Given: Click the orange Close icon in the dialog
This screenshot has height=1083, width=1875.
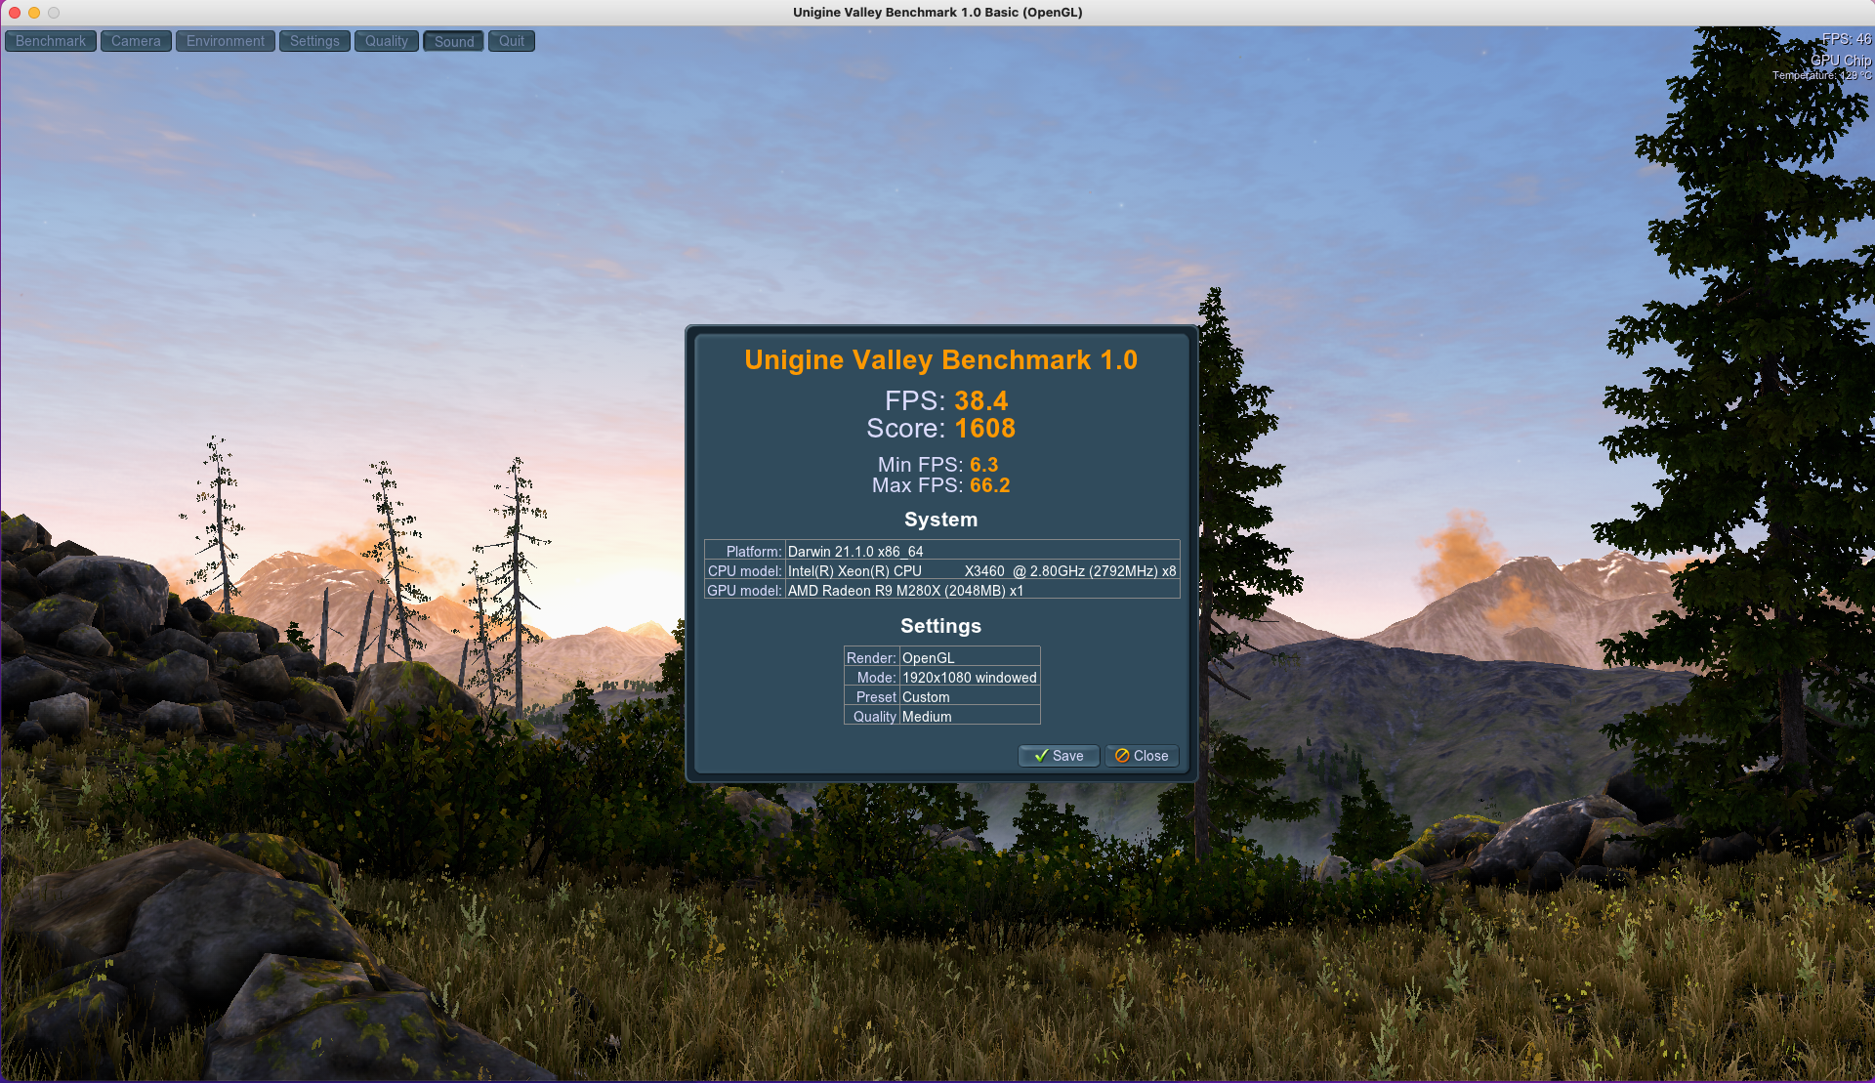Looking at the screenshot, I should click(x=1122, y=756).
